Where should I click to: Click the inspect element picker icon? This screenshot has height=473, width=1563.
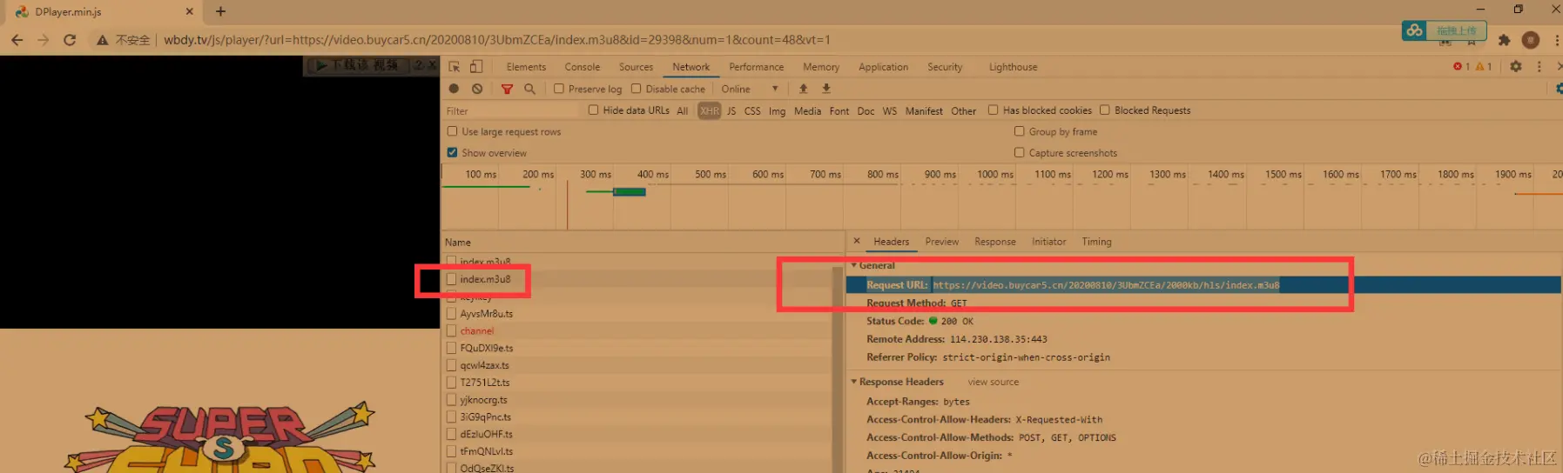point(454,67)
